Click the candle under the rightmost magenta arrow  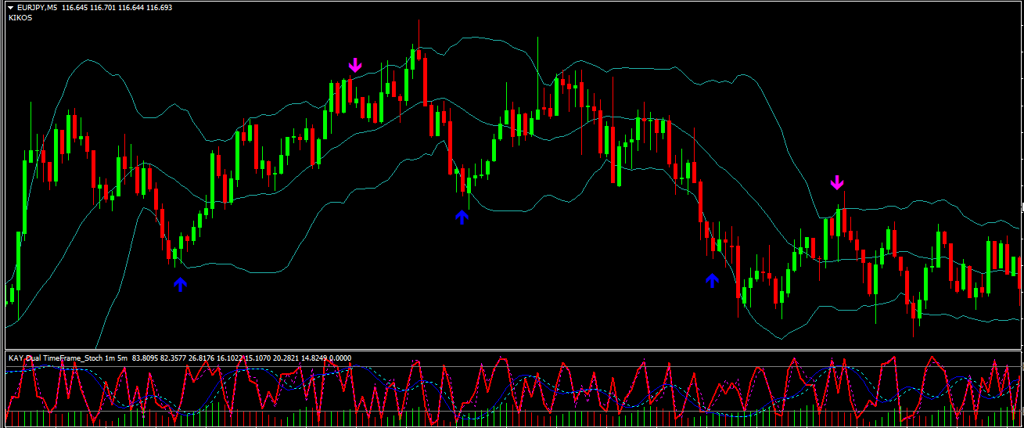(x=838, y=221)
